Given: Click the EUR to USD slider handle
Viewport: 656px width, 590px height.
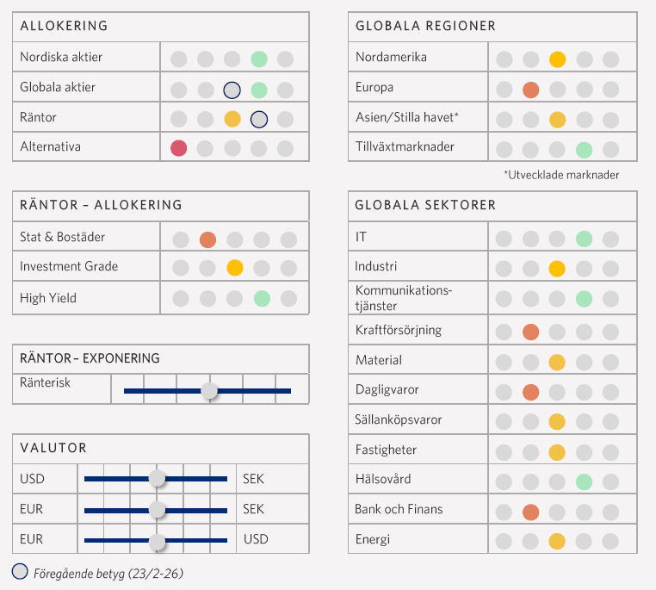Looking at the screenshot, I should coord(157,542).
